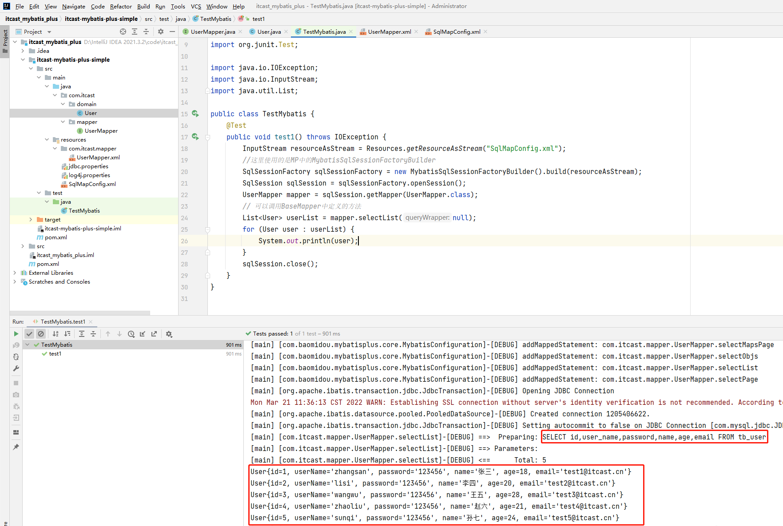Stop the running process
The image size is (783, 526).
(x=16, y=383)
